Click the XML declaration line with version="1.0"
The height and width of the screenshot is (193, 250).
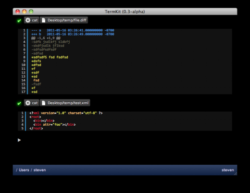coord(66,113)
